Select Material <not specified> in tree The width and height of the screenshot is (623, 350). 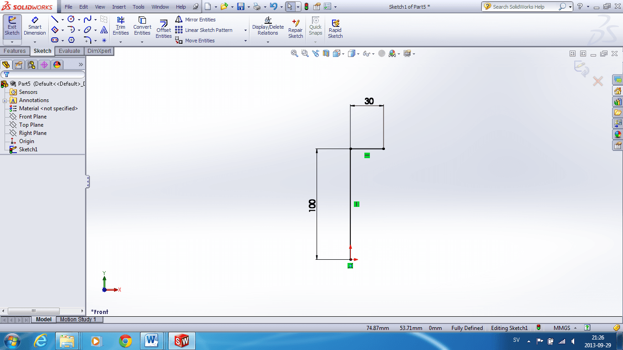(48, 108)
